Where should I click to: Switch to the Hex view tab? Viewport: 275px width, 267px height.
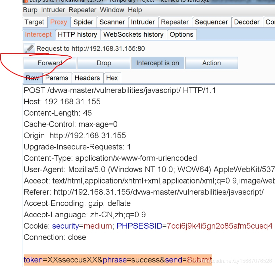(x=112, y=78)
